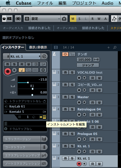The height and width of the screenshot is (168, 121).
Task: Open Edit Instrument keyboard icon for Kontakt 5
Action: click(x=44, y=117)
